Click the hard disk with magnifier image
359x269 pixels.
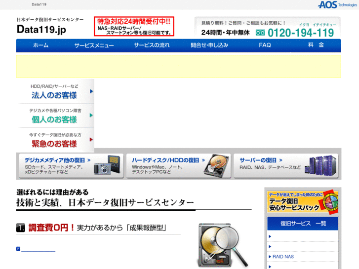click(x=223, y=245)
